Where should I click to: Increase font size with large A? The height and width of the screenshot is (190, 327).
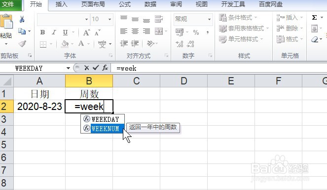[86, 32]
